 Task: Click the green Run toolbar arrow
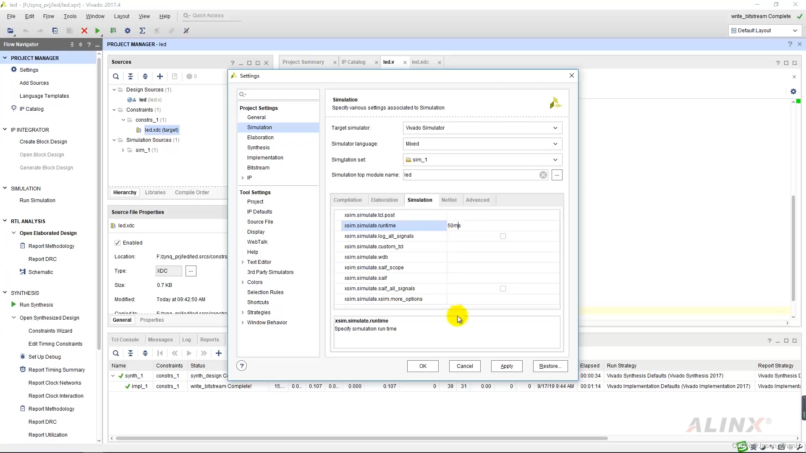point(97,31)
